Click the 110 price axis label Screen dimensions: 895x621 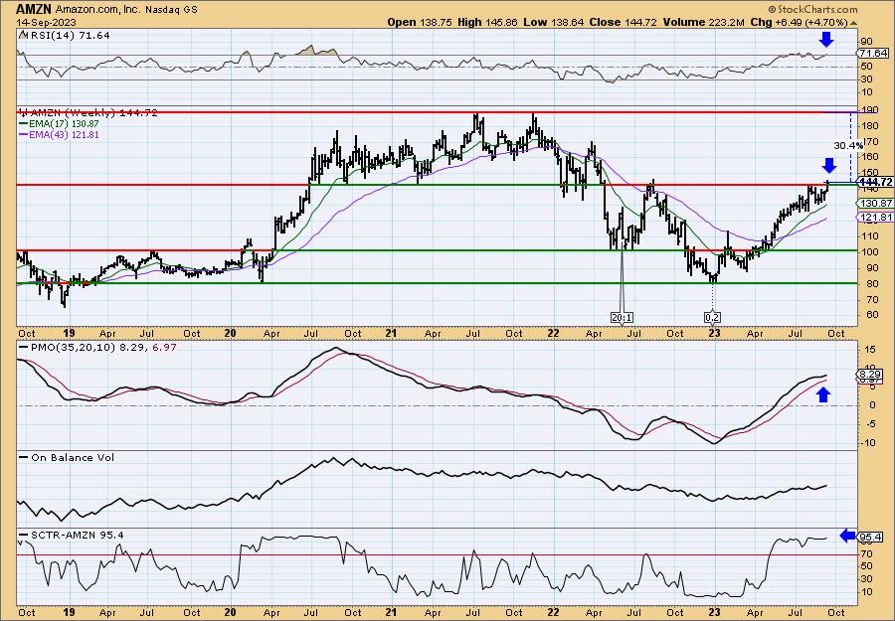pyautogui.click(x=870, y=235)
